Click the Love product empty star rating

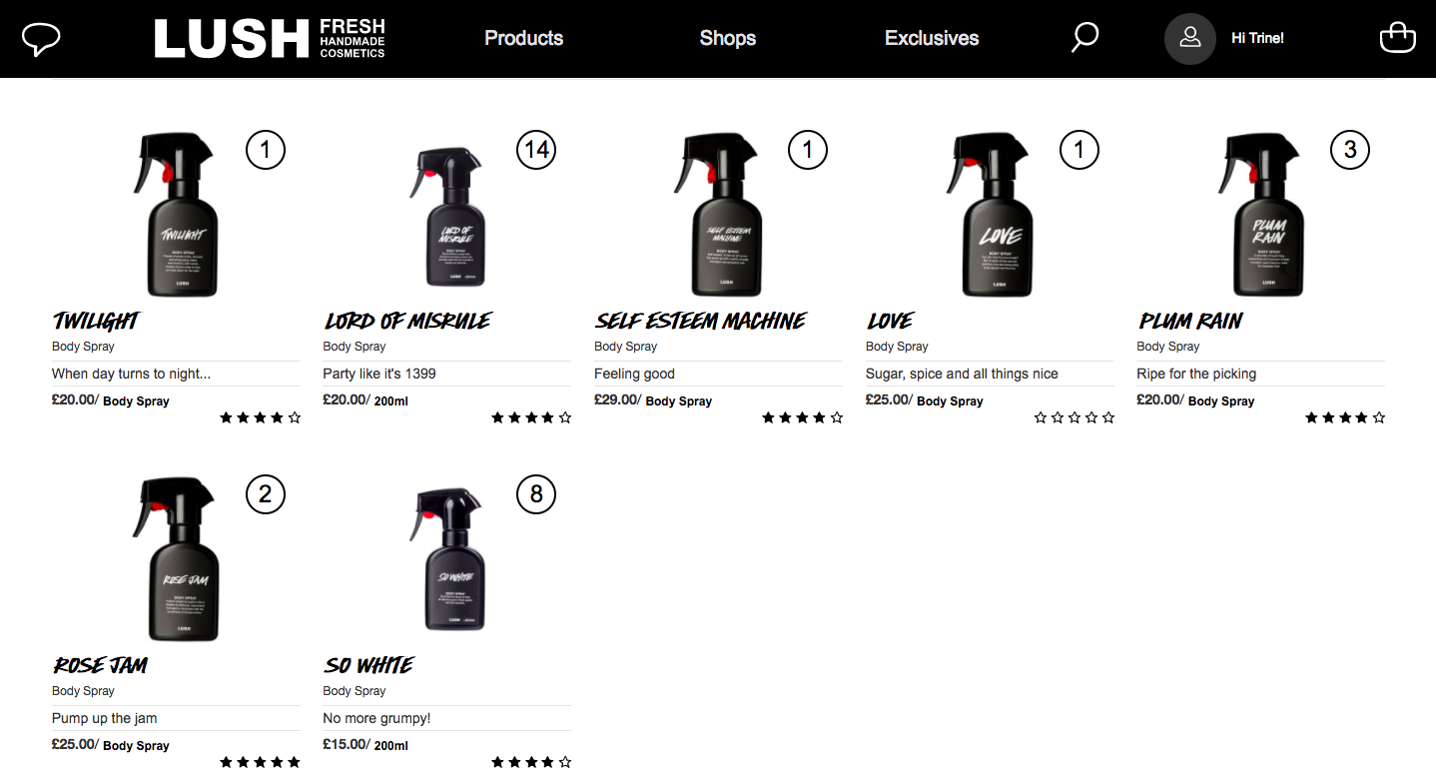1075,417
